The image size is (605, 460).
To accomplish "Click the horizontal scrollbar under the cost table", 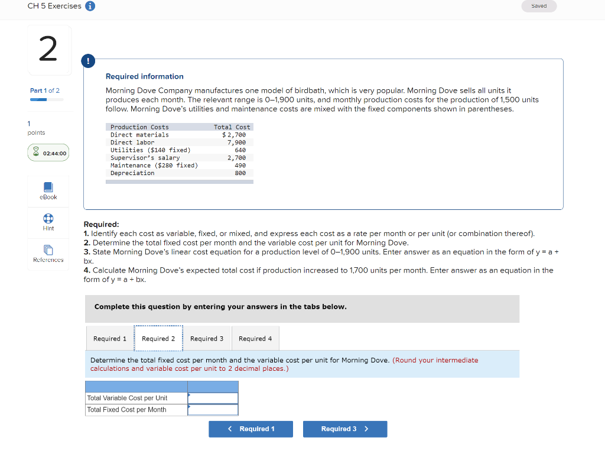I will (180, 182).
